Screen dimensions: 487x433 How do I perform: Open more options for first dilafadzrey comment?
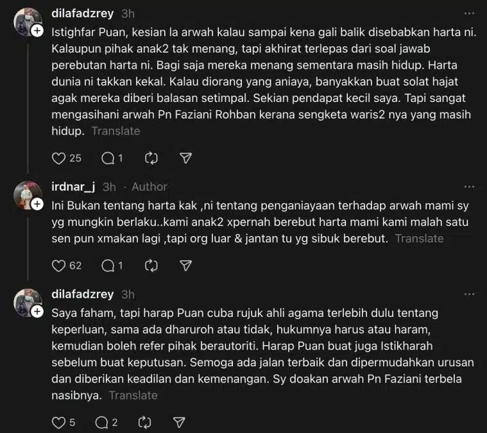coord(469,13)
